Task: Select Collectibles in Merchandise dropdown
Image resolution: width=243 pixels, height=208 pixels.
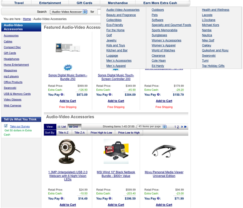Action: tap(114, 20)
